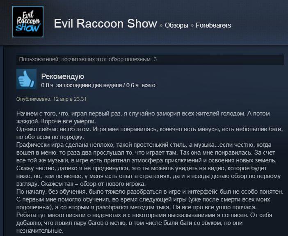
Task: Click the line starting По началу, без обучения
Action: [x=150, y=192]
